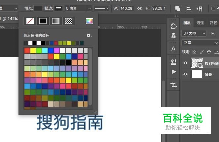Switch to the 通道 tab
This screenshot has width=219, height=142.
[x=200, y=23]
